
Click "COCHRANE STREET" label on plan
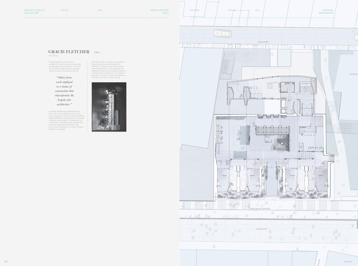261,229
